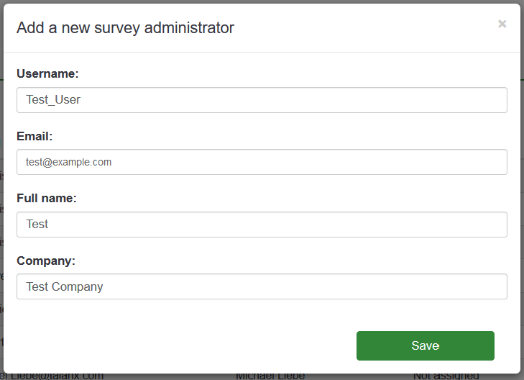Click the 'Full name:' label

click(x=47, y=198)
